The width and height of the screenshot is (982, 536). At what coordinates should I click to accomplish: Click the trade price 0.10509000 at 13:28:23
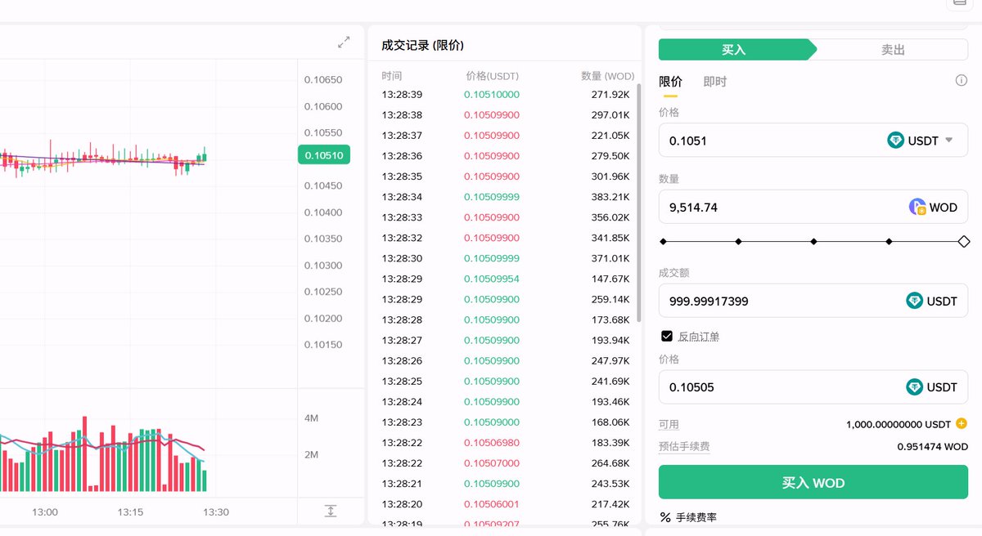point(492,422)
